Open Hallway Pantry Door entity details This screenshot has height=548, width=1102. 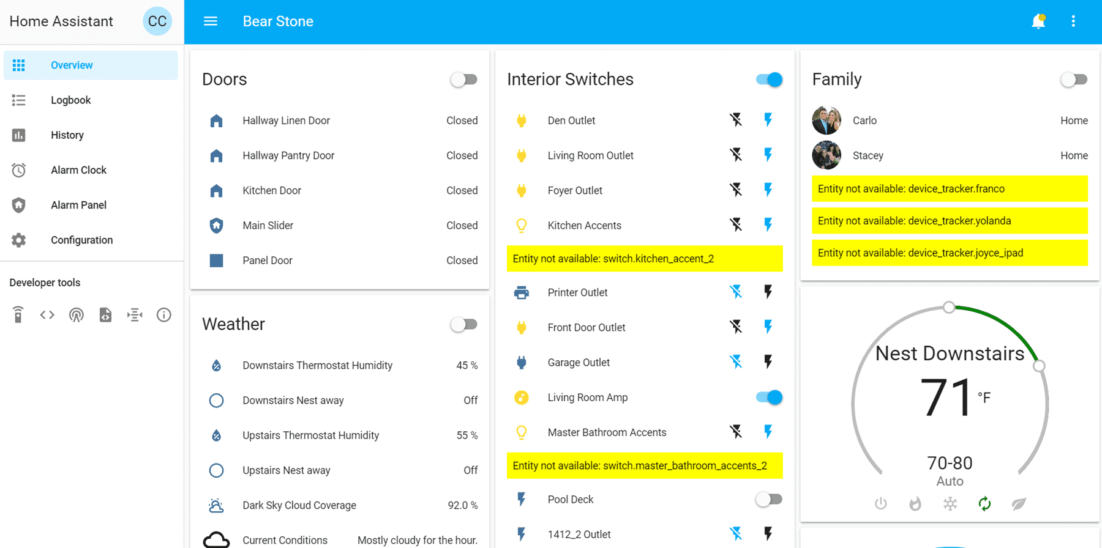pos(288,155)
